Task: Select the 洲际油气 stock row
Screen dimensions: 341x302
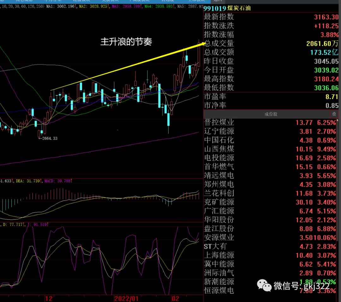Action: pyautogui.click(x=270, y=273)
